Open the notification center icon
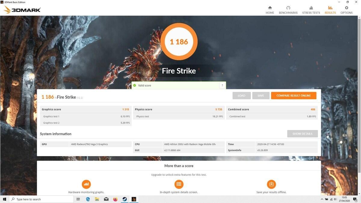This screenshot has width=361, height=203. 355,199
